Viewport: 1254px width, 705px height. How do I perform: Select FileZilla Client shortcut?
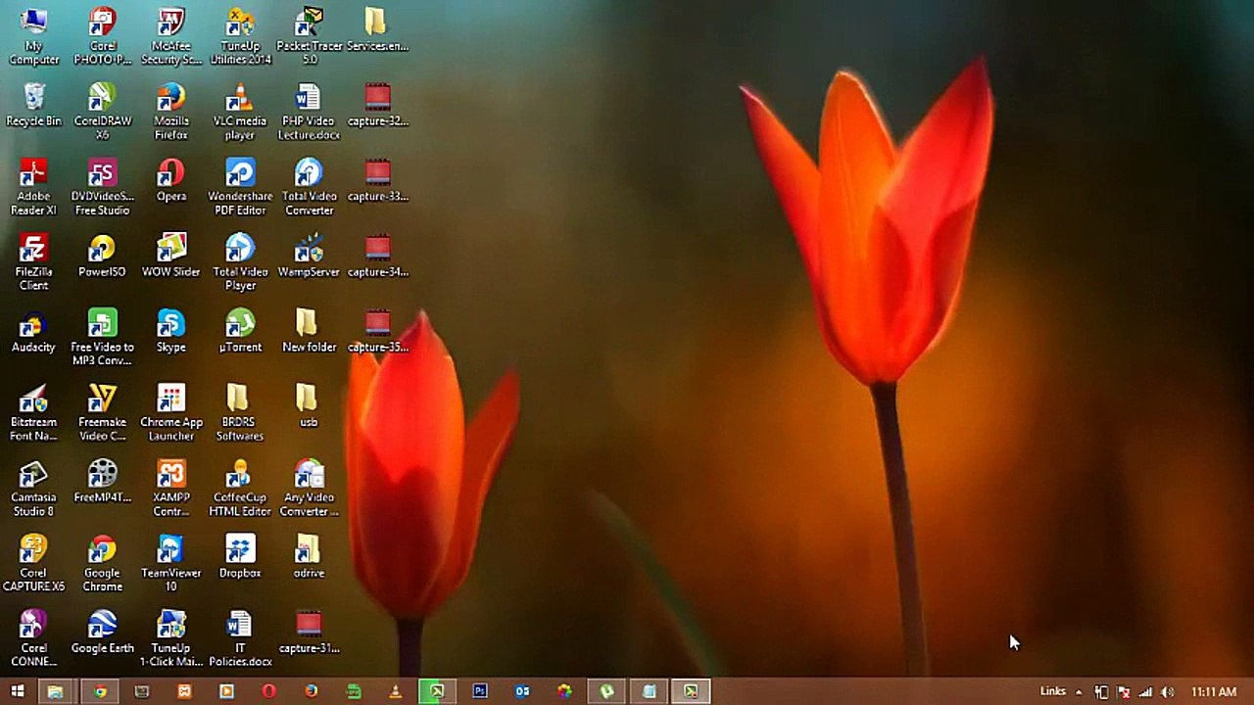point(34,262)
